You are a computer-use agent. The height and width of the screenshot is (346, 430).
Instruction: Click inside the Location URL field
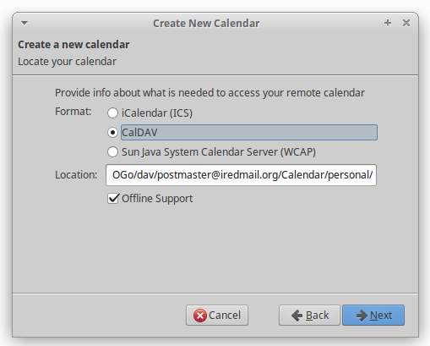(241, 175)
